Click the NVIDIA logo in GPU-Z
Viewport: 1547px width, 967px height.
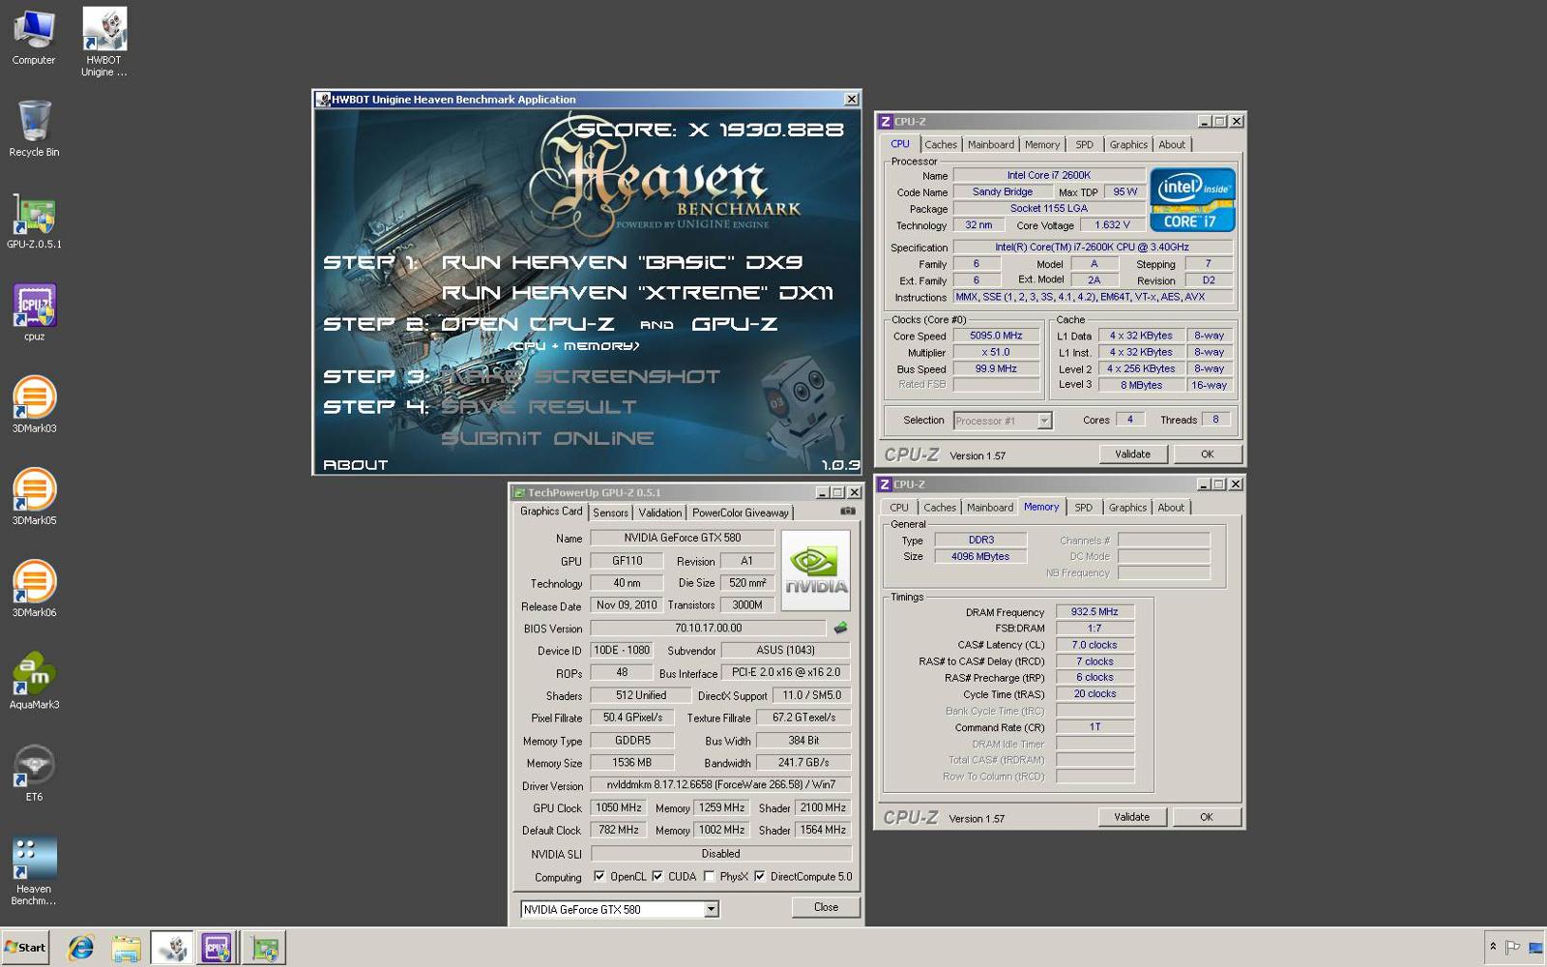[815, 570]
